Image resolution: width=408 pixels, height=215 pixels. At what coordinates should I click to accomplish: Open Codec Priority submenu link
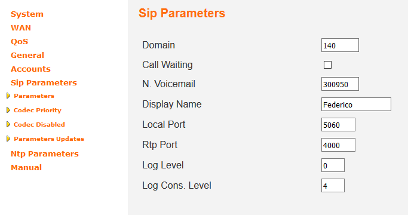coord(38,110)
